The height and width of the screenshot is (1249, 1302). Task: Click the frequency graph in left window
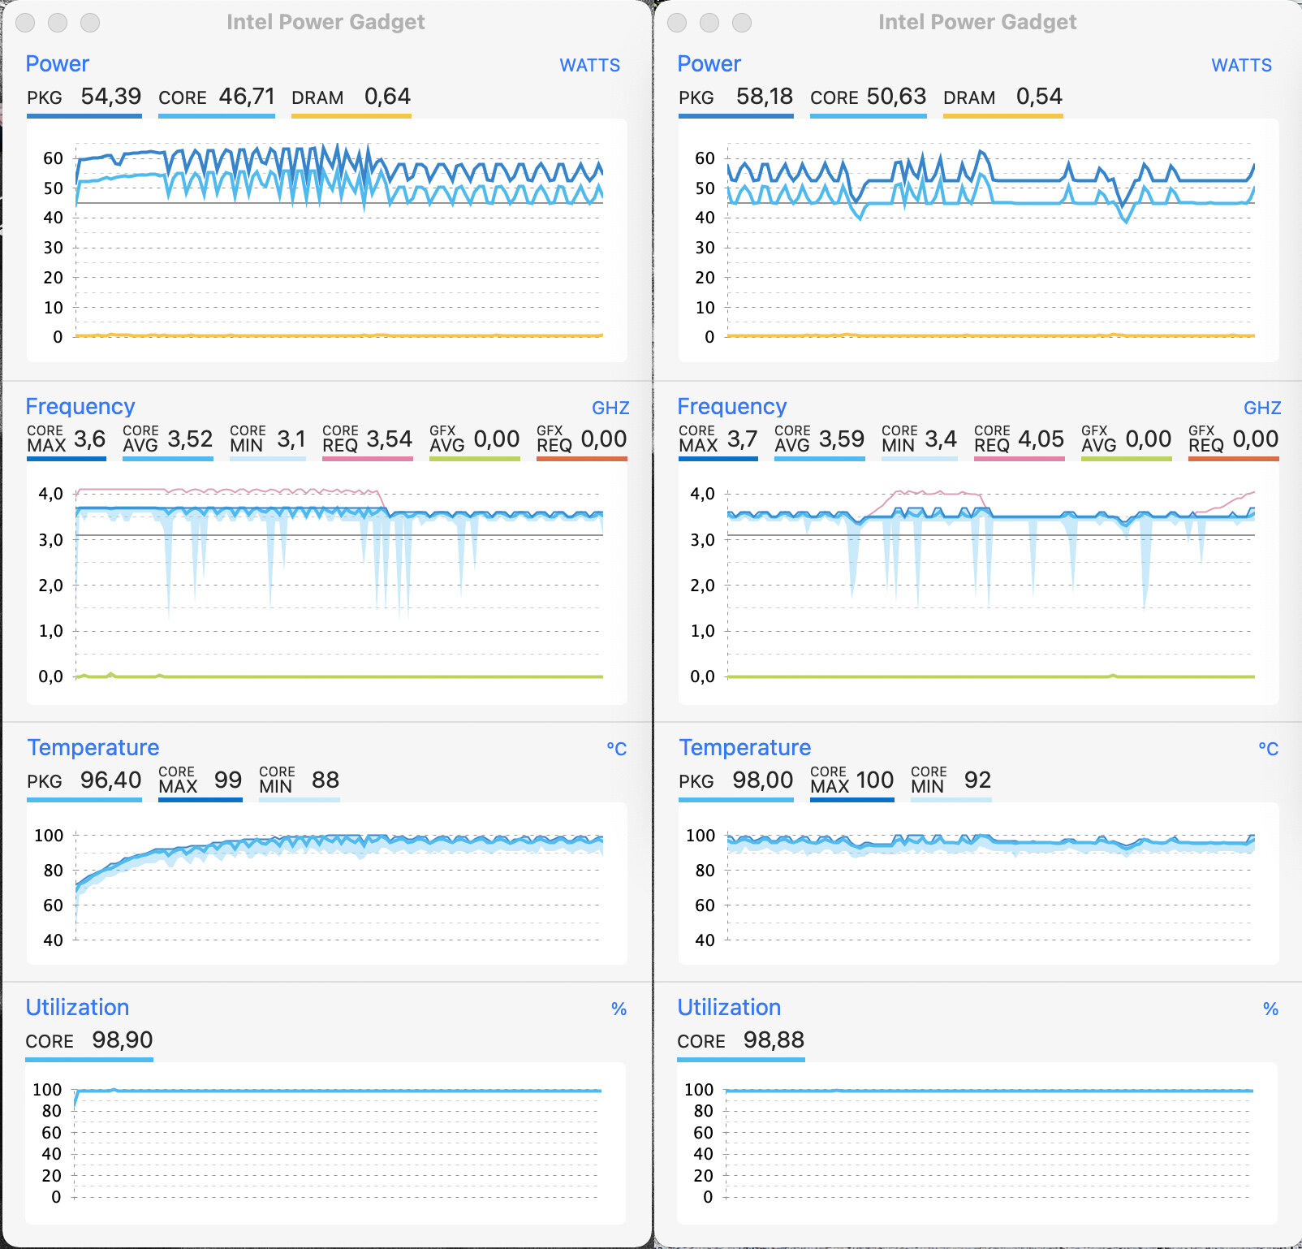(x=326, y=583)
